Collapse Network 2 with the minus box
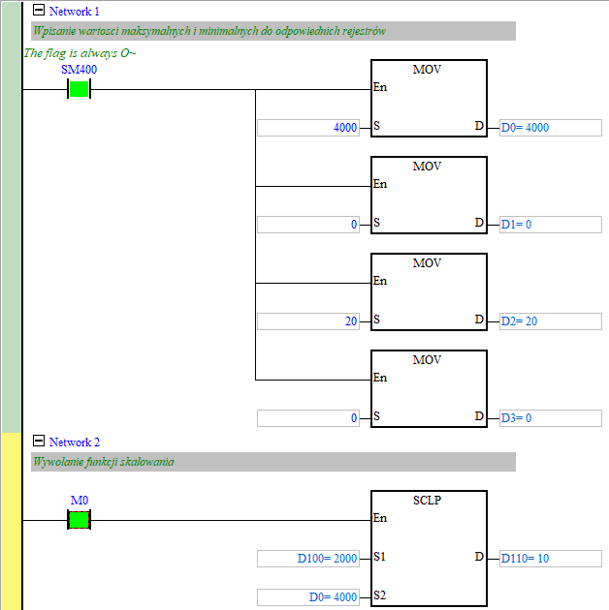This screenshot has height=610, width=609. point(39,442)
